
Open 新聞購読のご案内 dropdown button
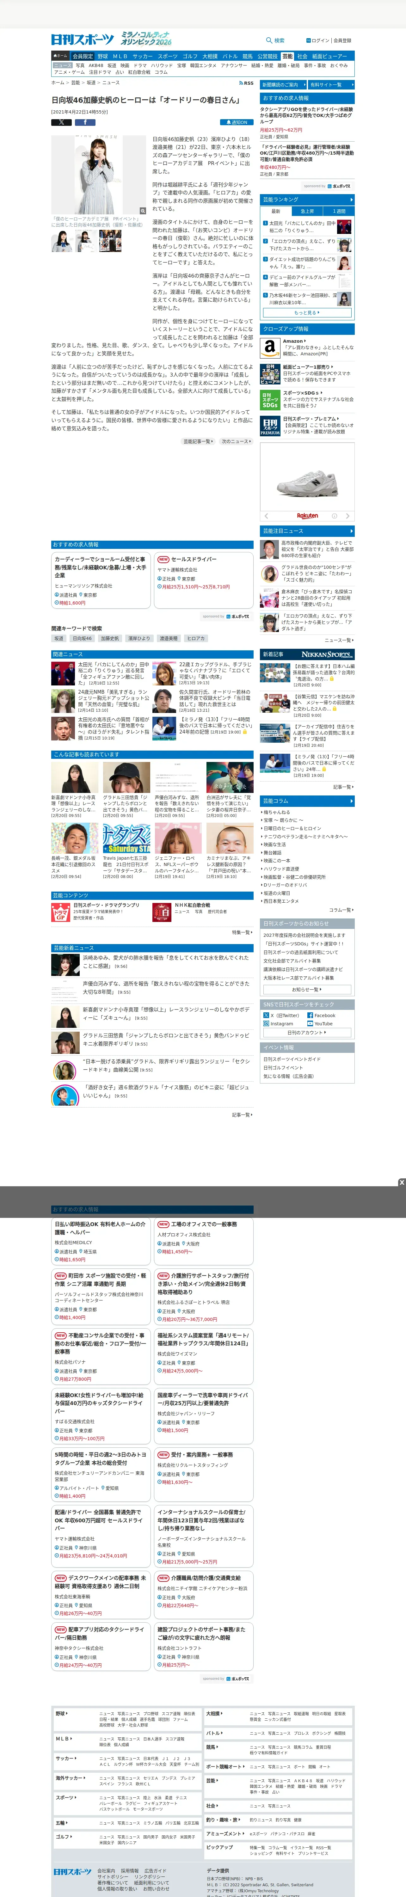(283, 85)
